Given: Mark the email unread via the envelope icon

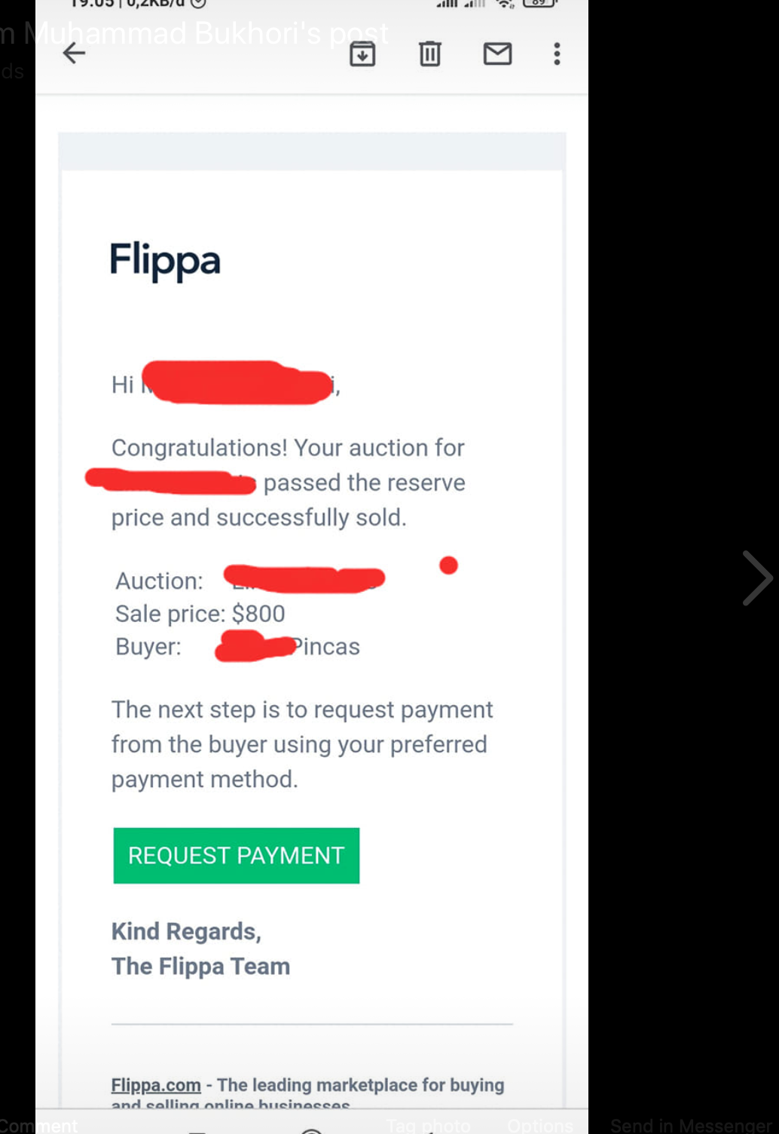Looking at the screenshot, I should click(x=497, y=54).
